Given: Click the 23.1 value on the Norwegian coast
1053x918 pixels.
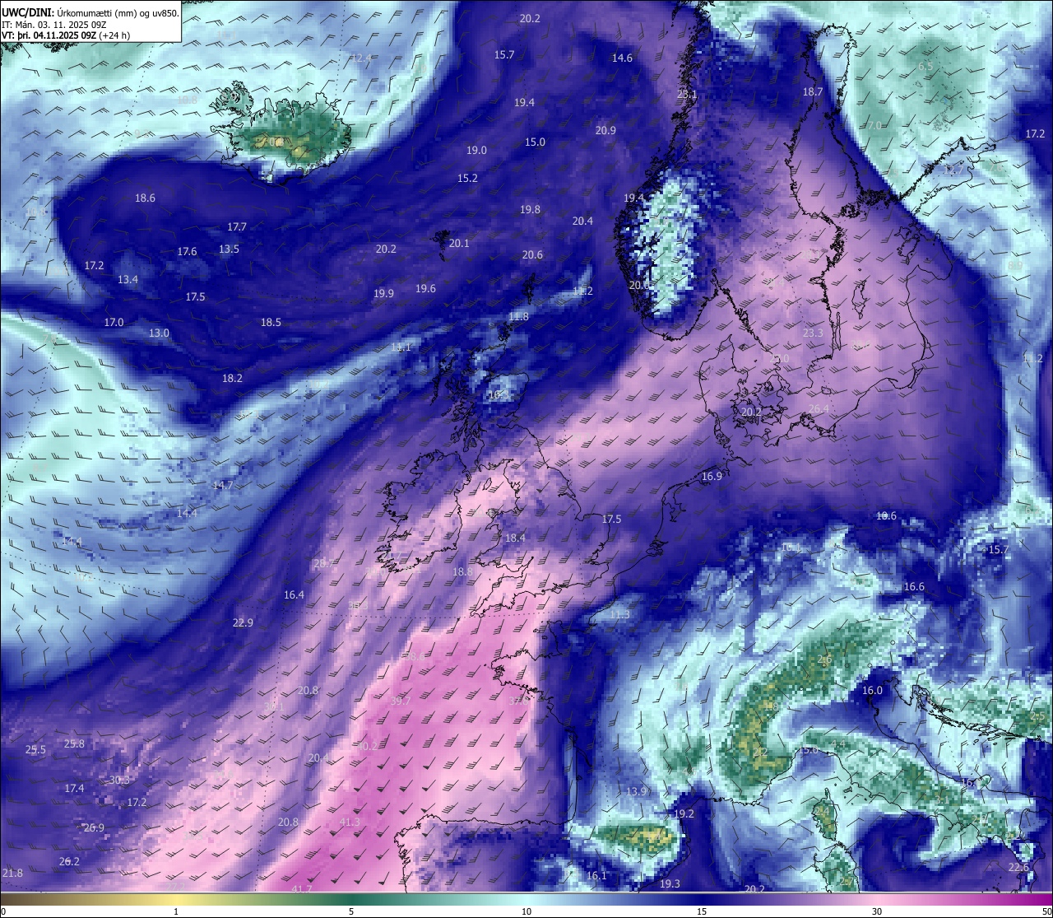Looking at the screenshot, I should tap(687, 94).
